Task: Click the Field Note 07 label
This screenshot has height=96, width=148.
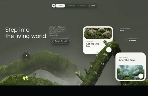Action: coord(123,57)
